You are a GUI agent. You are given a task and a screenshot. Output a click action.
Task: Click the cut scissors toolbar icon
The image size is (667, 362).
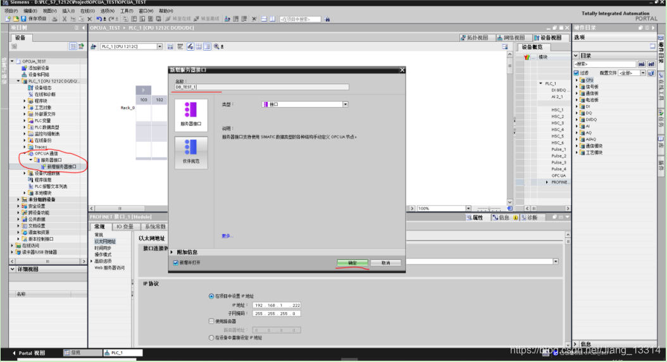click(65, 19)
